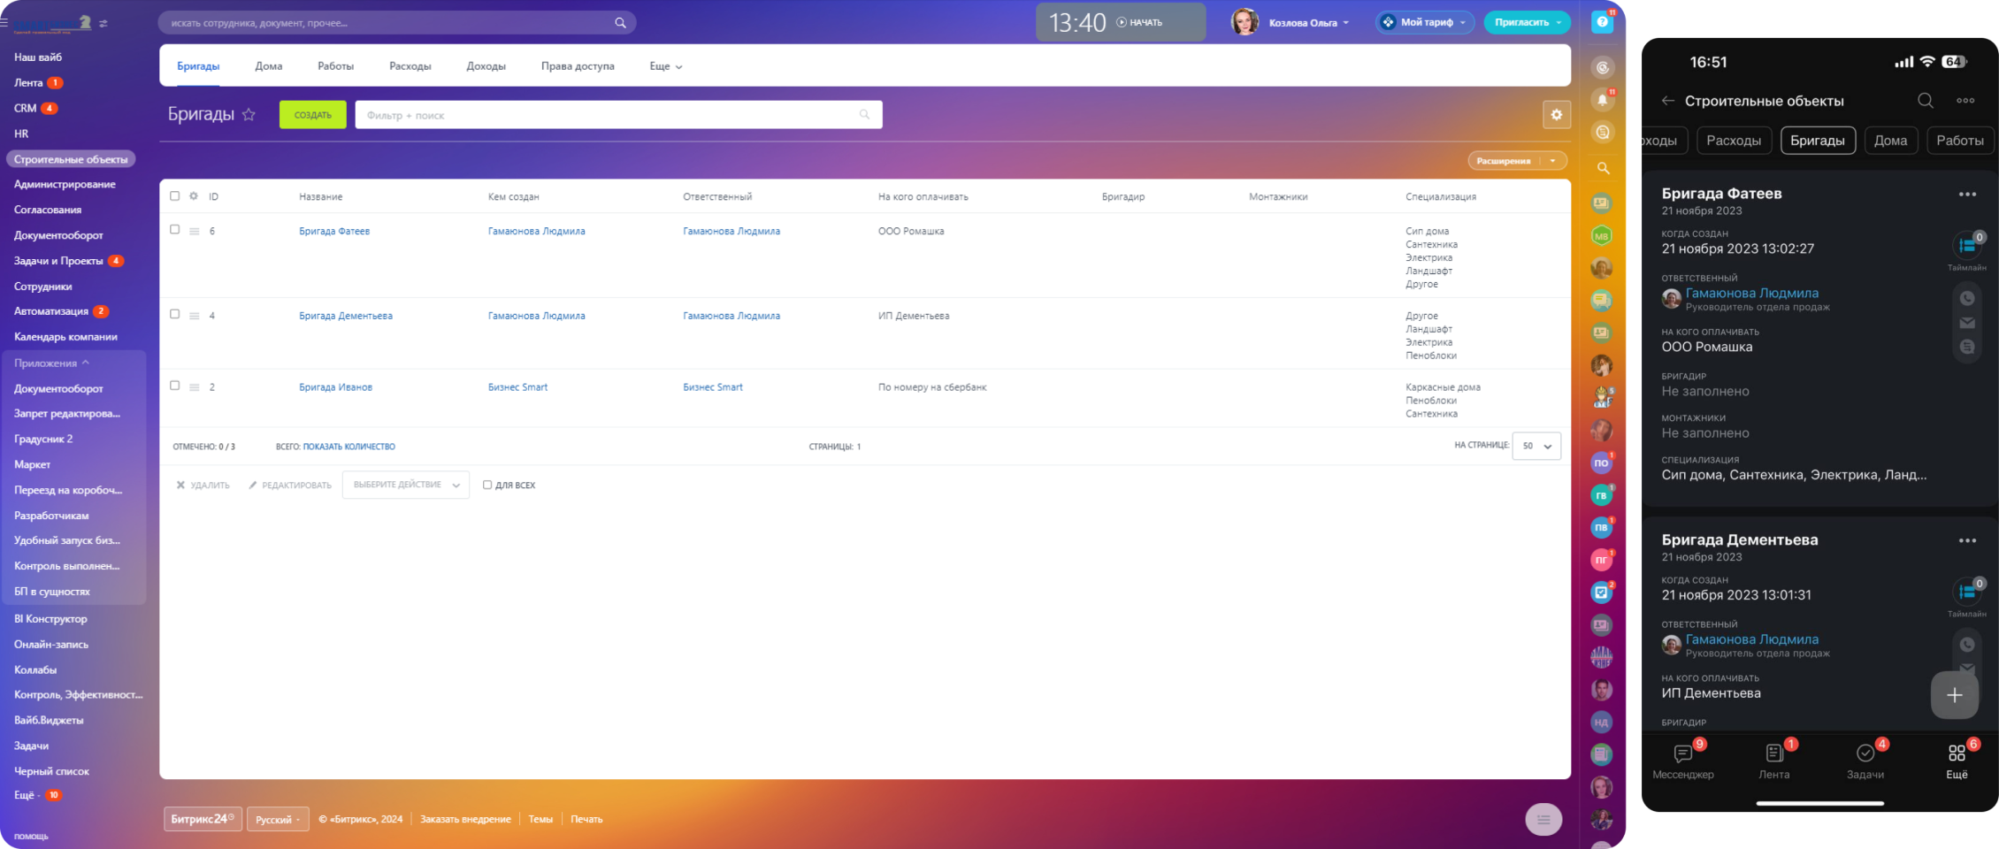The width and height of the screenshot is (1999, 849).
Task: Open Бизнес Smart in Кем создан column
Action: pos(517,387)
